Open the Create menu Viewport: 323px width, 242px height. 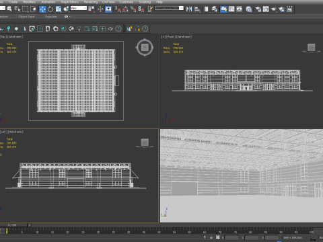coord(13,2)
